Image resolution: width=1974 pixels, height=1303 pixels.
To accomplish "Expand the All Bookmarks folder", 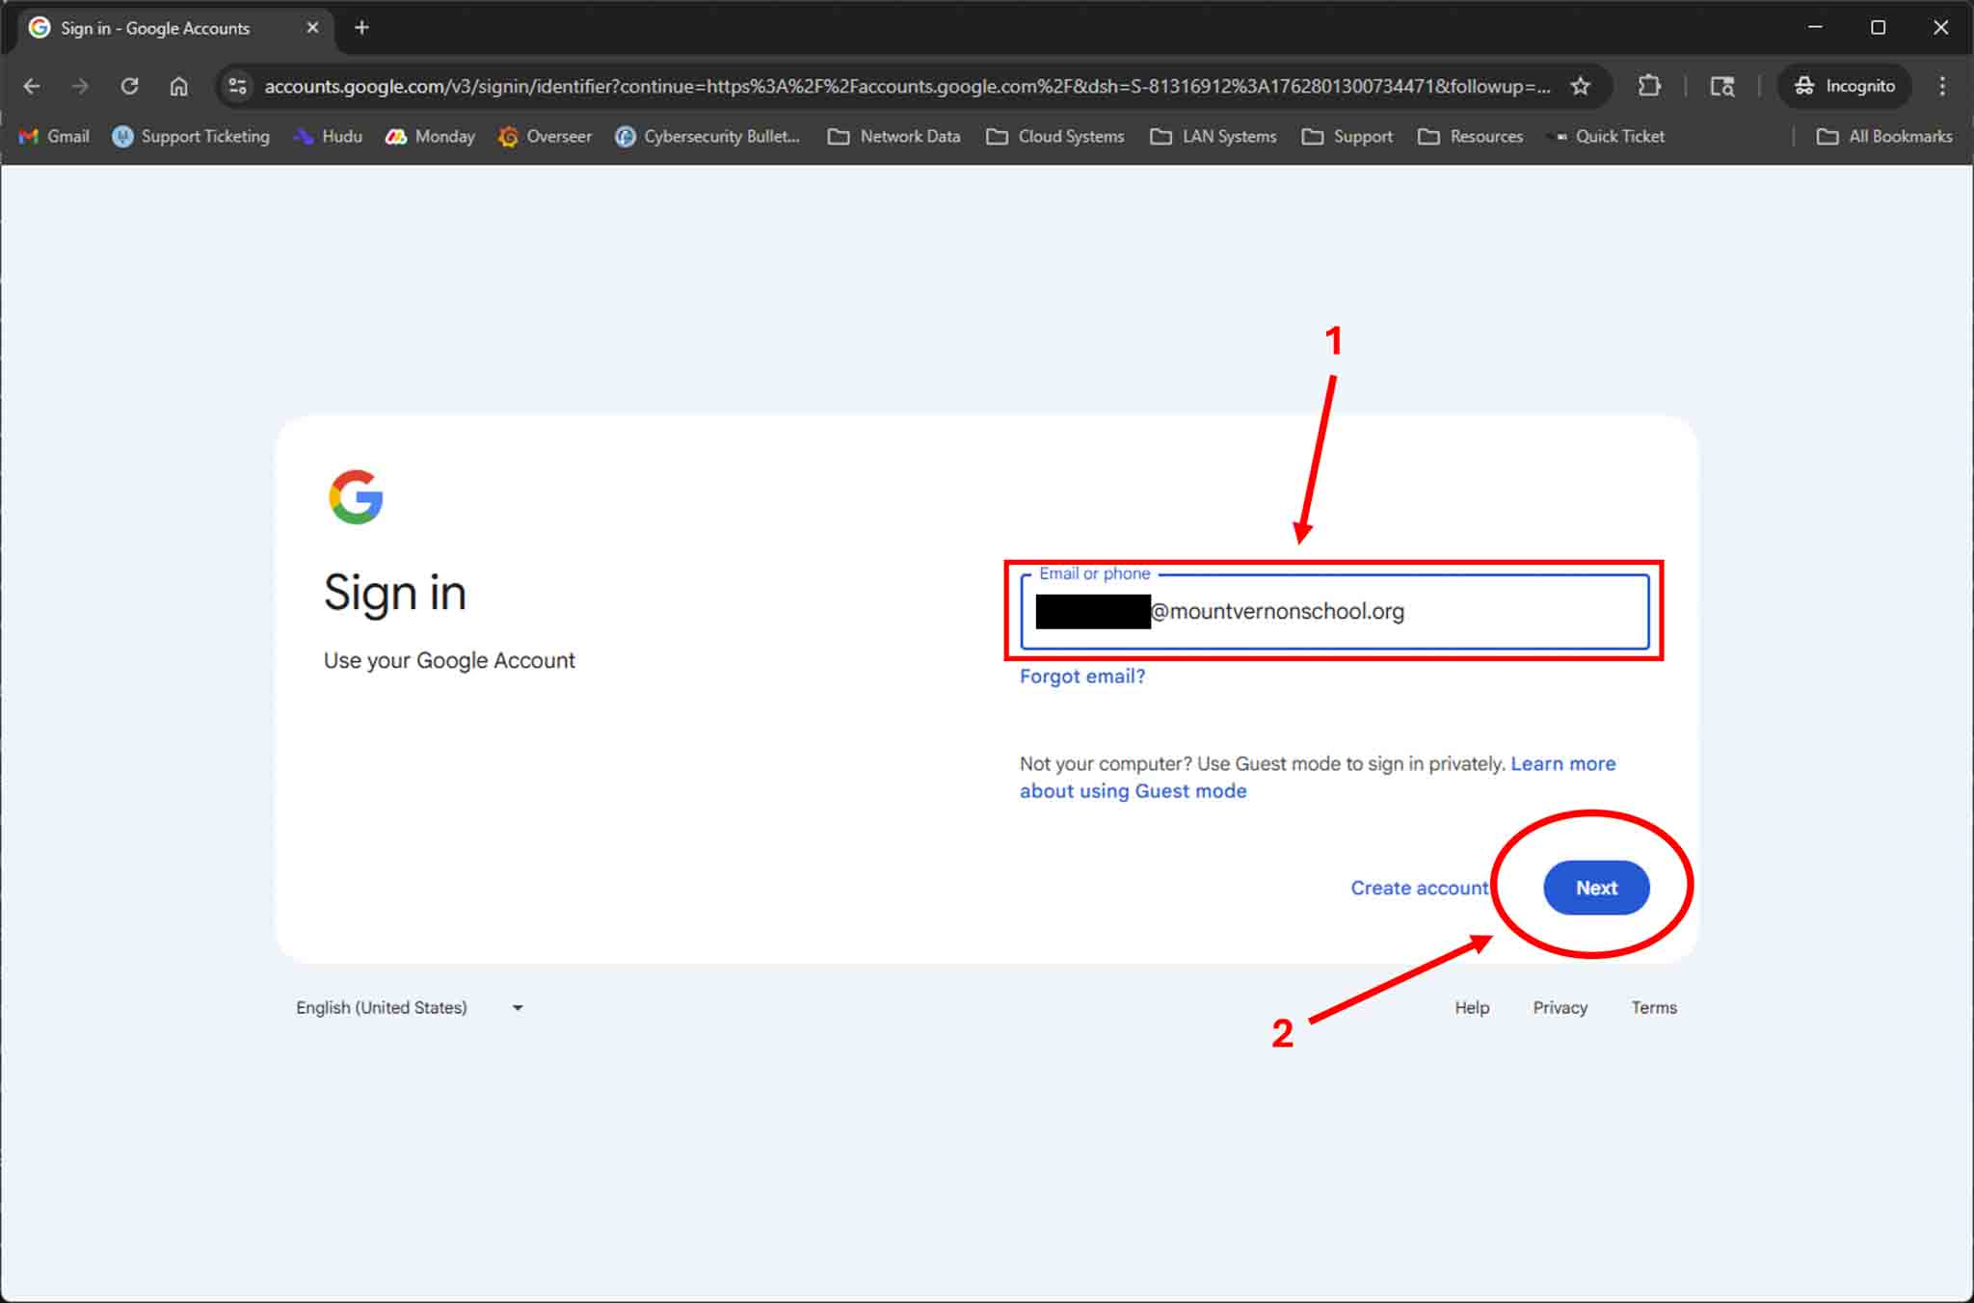I will pyautogui.click(x=1884, y=136).
